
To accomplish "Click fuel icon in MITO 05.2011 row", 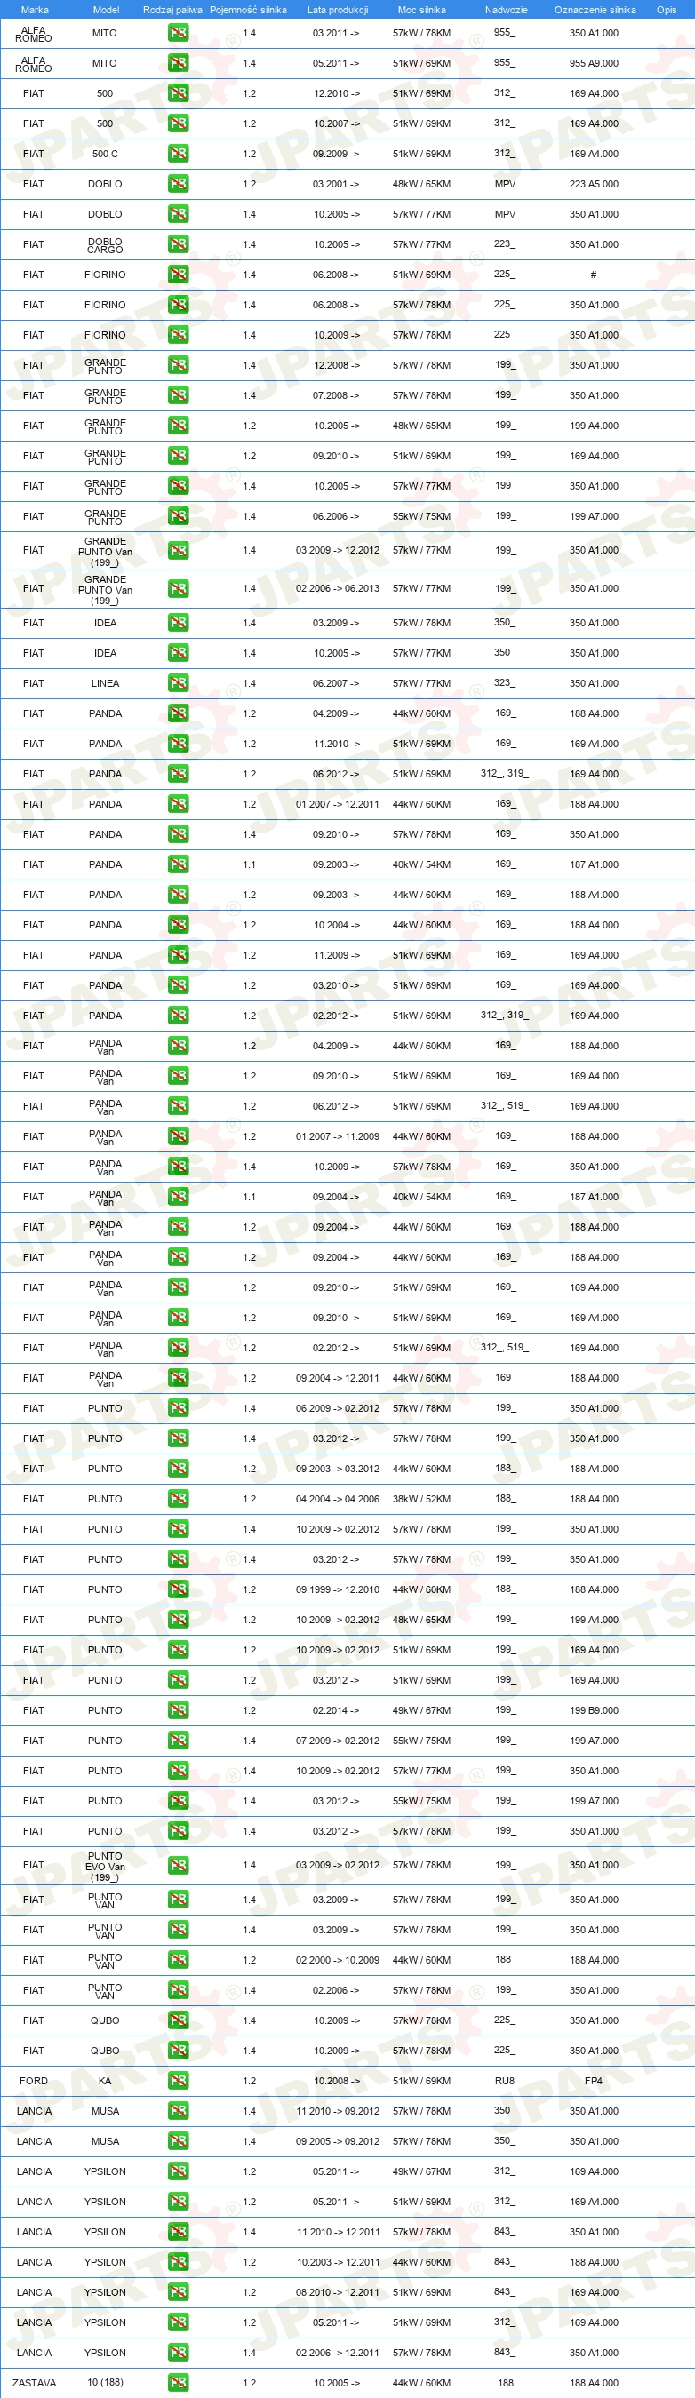I will 178,63.
